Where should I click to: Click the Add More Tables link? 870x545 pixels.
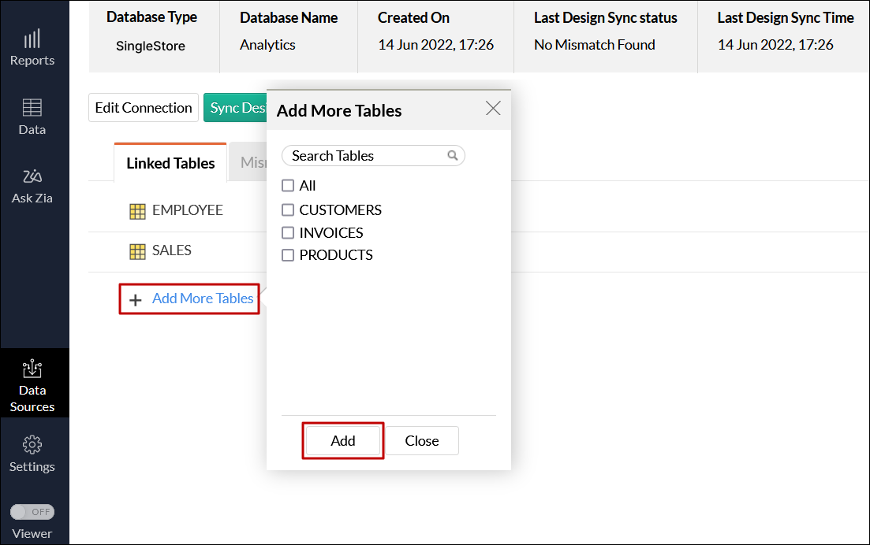click(x=203, y=298)
